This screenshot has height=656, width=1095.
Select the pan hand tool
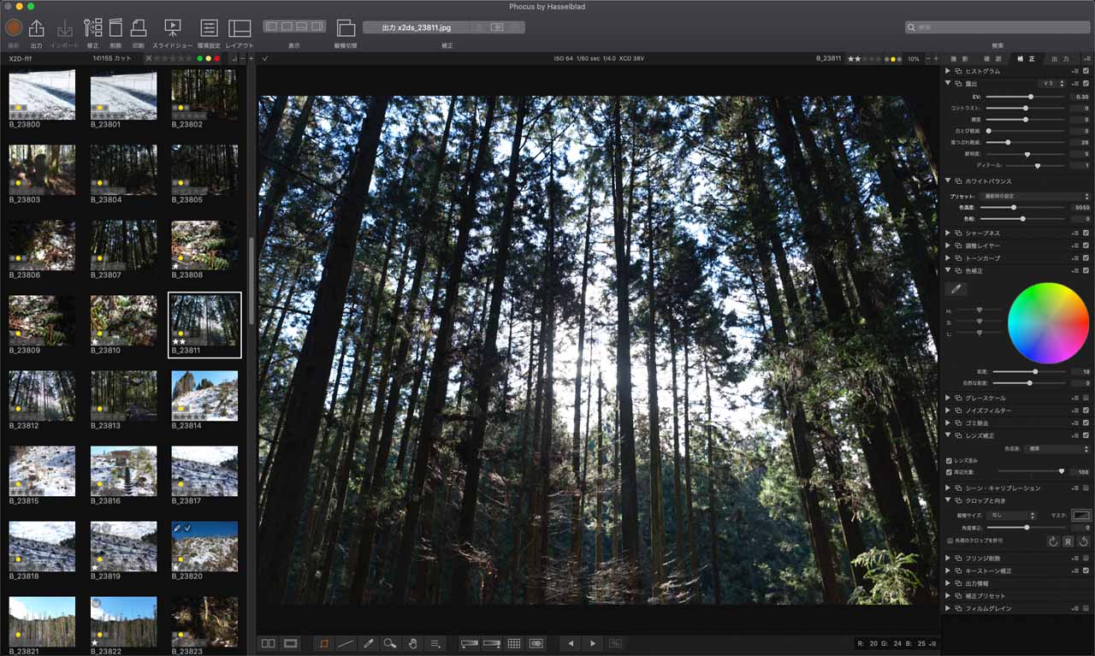(412, 643)
